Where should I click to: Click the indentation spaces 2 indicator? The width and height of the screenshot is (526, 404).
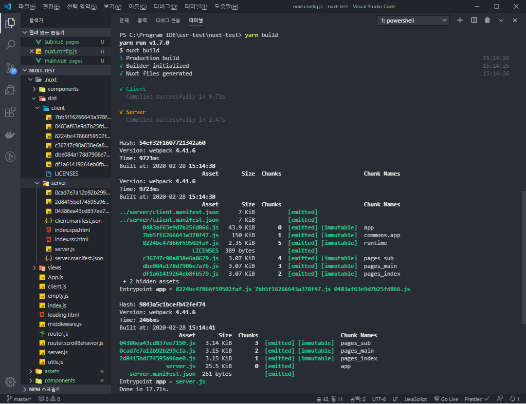[357, 399]
